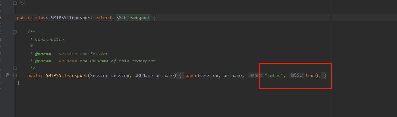
Task: Collapse the Constructor Javadoc comment using its fold marker
Action: pos(15,32)
